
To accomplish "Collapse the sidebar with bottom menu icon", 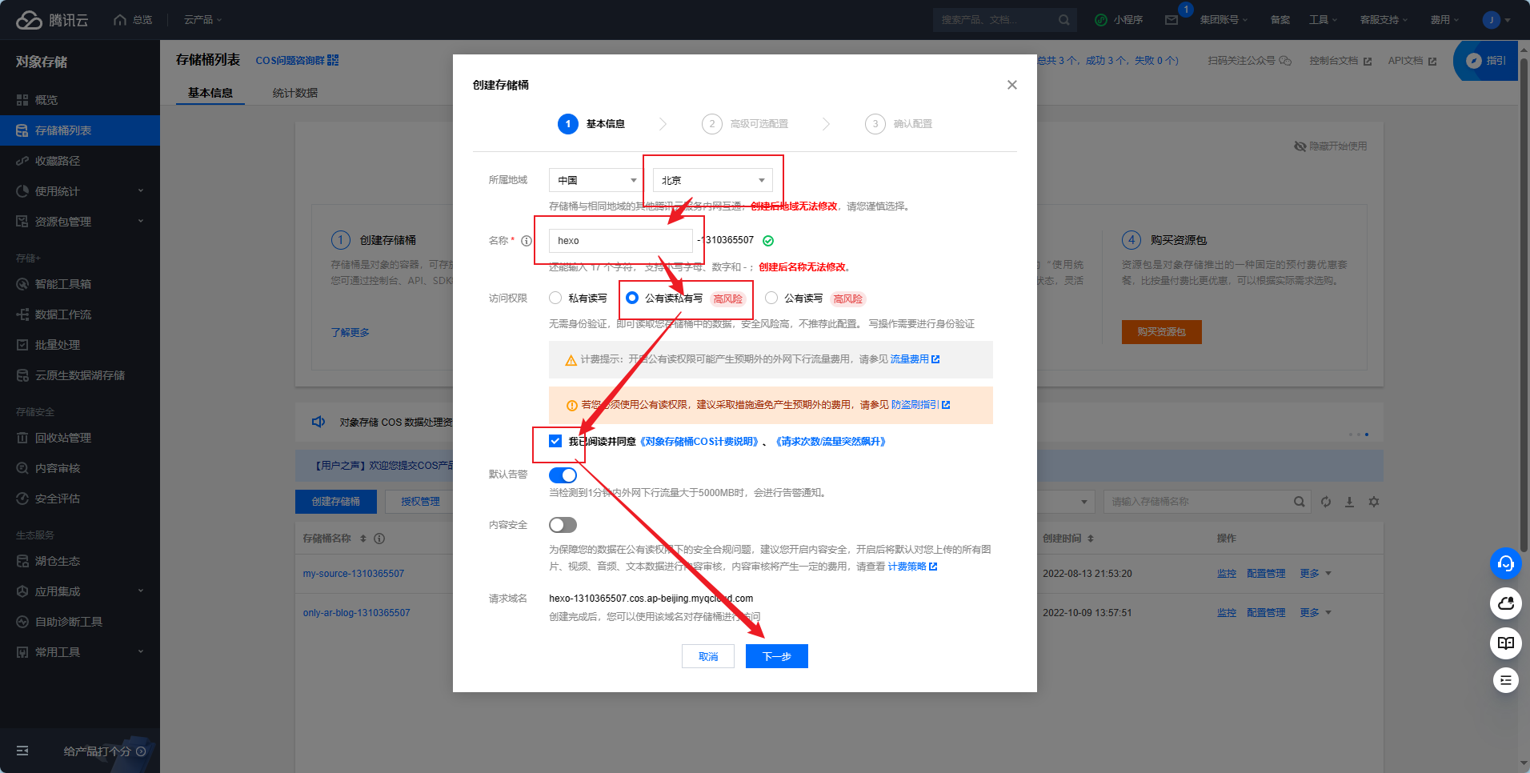I will coord(22,751).
